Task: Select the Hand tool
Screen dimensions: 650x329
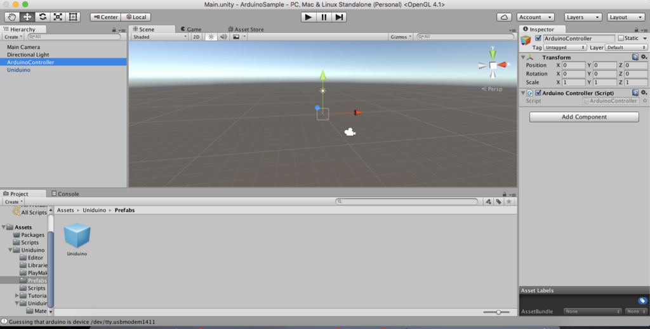Action: 12,17
